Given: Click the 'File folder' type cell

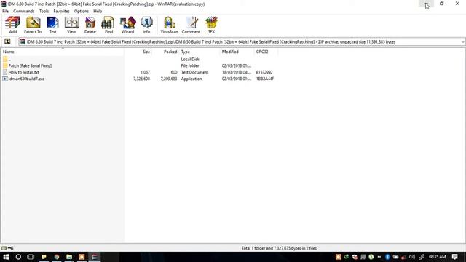Looking at the screenshot, I should click(x=190, y=65).
